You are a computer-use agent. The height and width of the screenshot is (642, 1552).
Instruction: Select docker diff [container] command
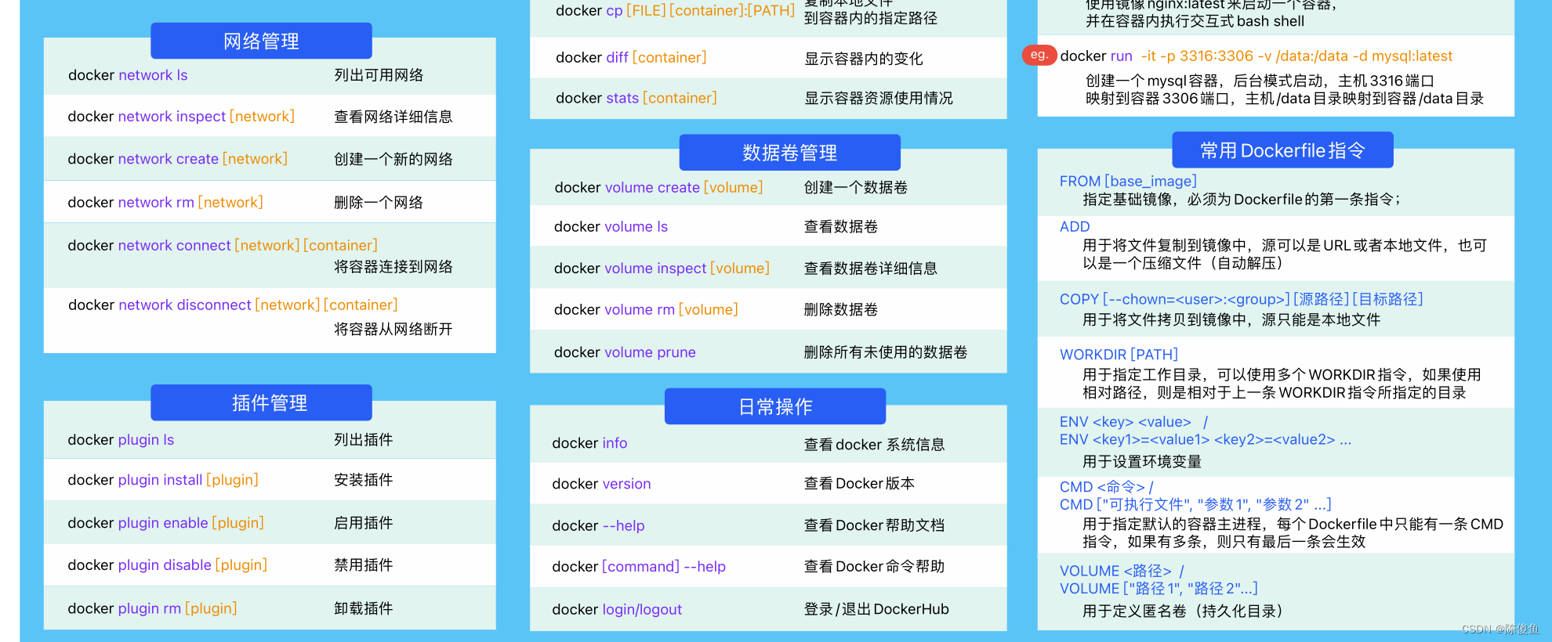(631, 58)
